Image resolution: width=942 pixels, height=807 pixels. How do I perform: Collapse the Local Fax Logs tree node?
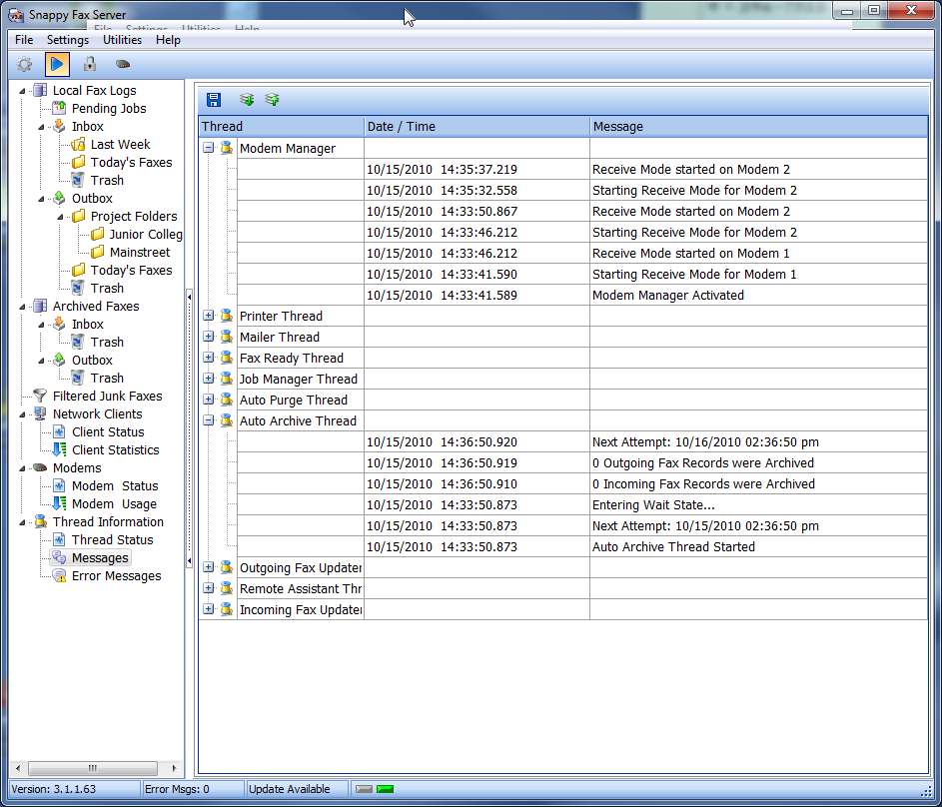pyautogui.click(x=22, y=91)
